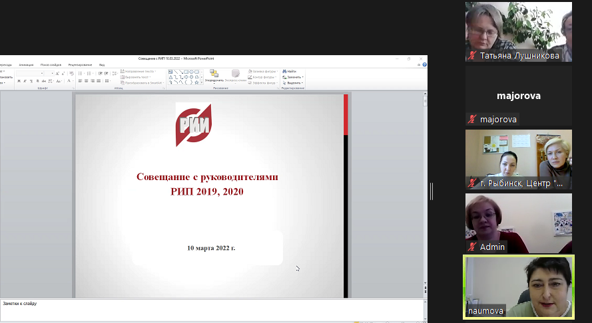
Task: Minimize the ribbon with caret icon
Action: point(419,65)
